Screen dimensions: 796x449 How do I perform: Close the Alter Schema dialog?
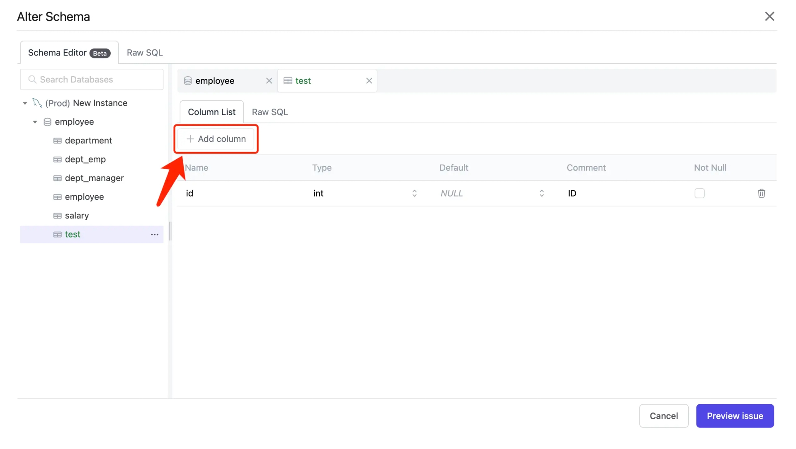(769, 16)
